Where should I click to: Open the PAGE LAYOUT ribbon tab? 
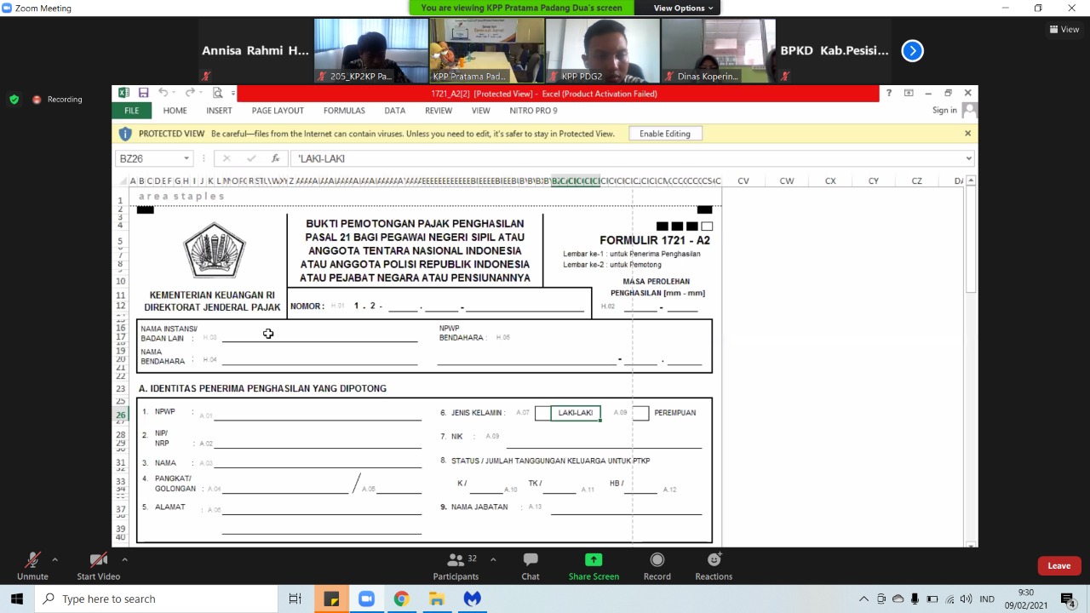[x=278, y=111]
